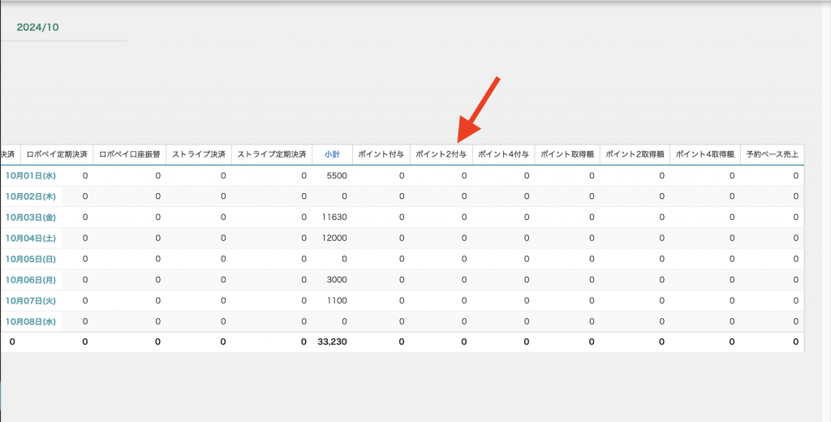Select the ロボペイ口座振替 column header
831x422 pixels.
coord(130,154)
